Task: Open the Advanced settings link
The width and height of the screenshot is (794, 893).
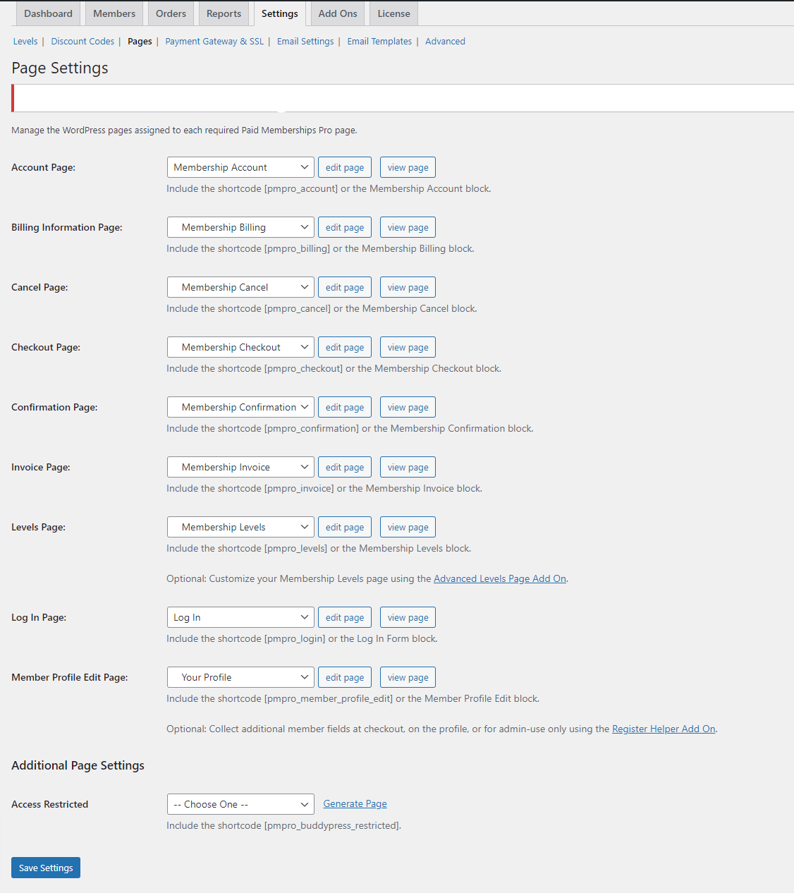Action: pos(445,42)
